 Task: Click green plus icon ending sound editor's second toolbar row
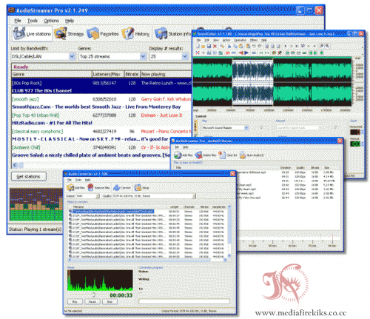pyautogui.click(x=322, y=53)
